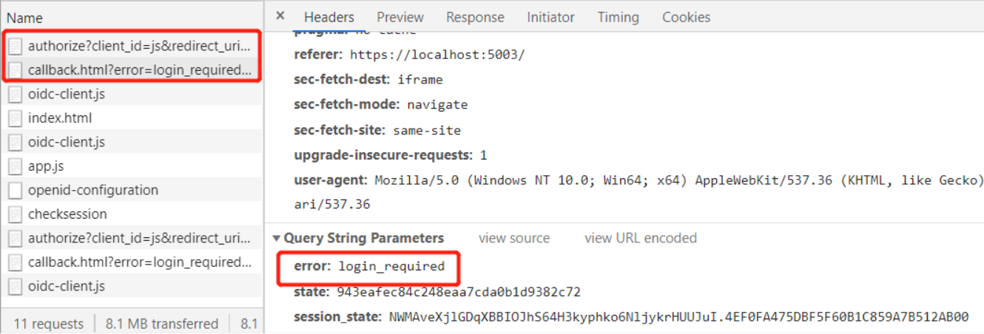Click the file icon beside checksession
The width and height of the screenshot is (984, 334).
tap(15, 214)
